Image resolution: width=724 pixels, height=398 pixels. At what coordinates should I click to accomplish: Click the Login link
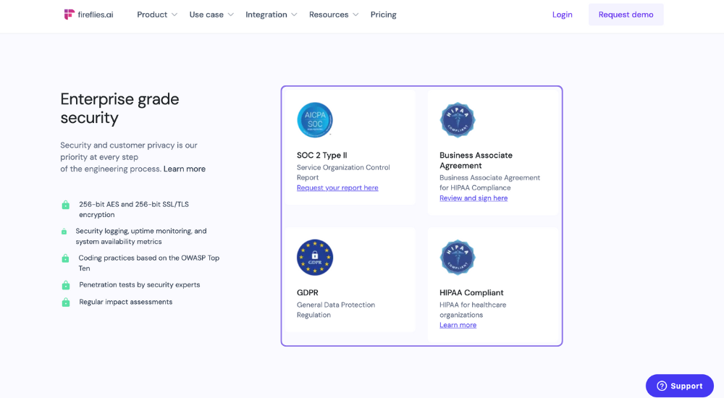coord(562,14)
